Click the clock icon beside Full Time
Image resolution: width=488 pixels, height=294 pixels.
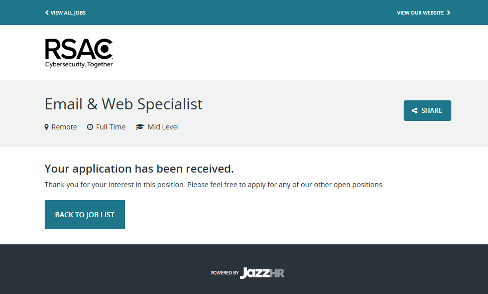click(90, 127)
